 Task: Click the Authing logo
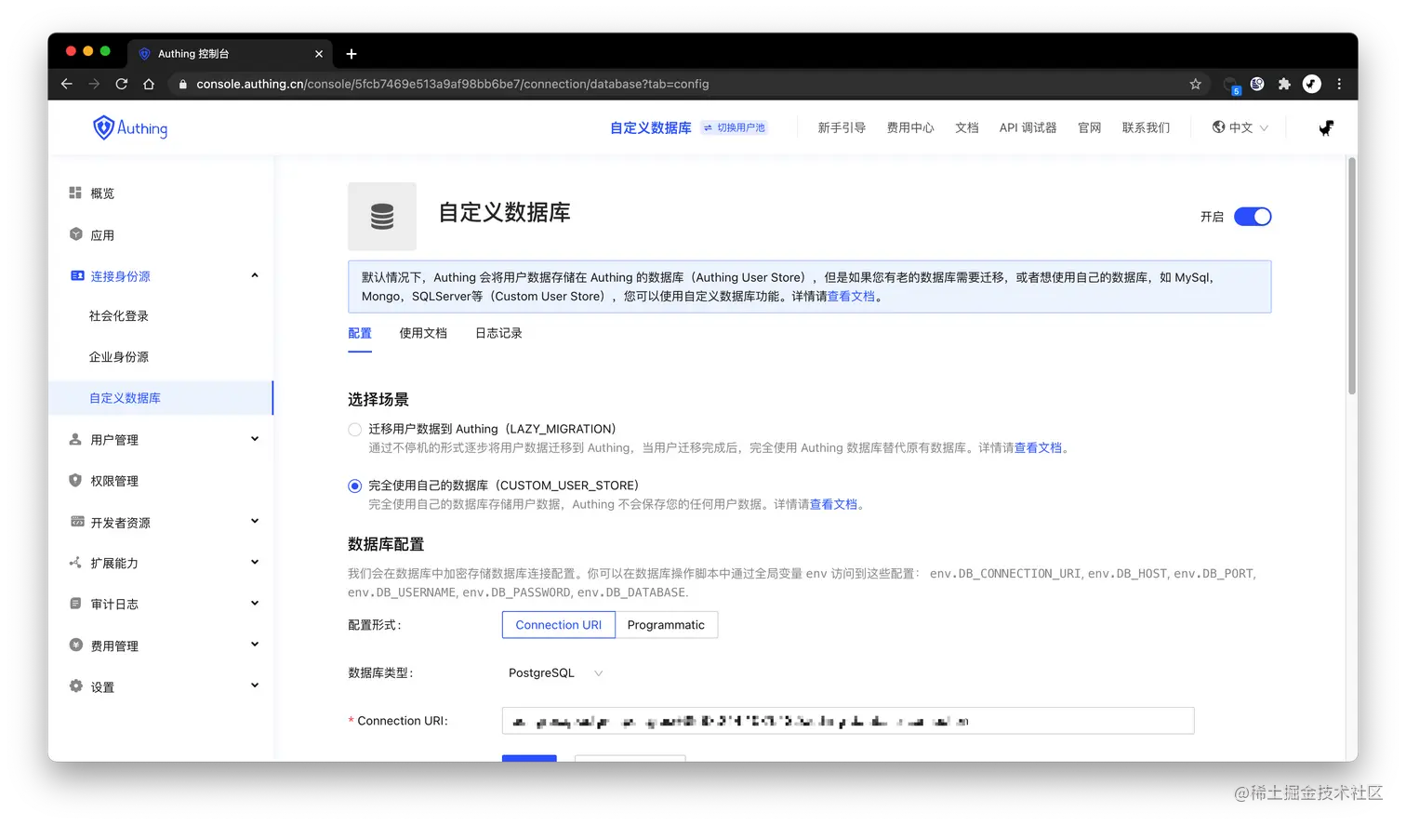click(x=130, y=127)
